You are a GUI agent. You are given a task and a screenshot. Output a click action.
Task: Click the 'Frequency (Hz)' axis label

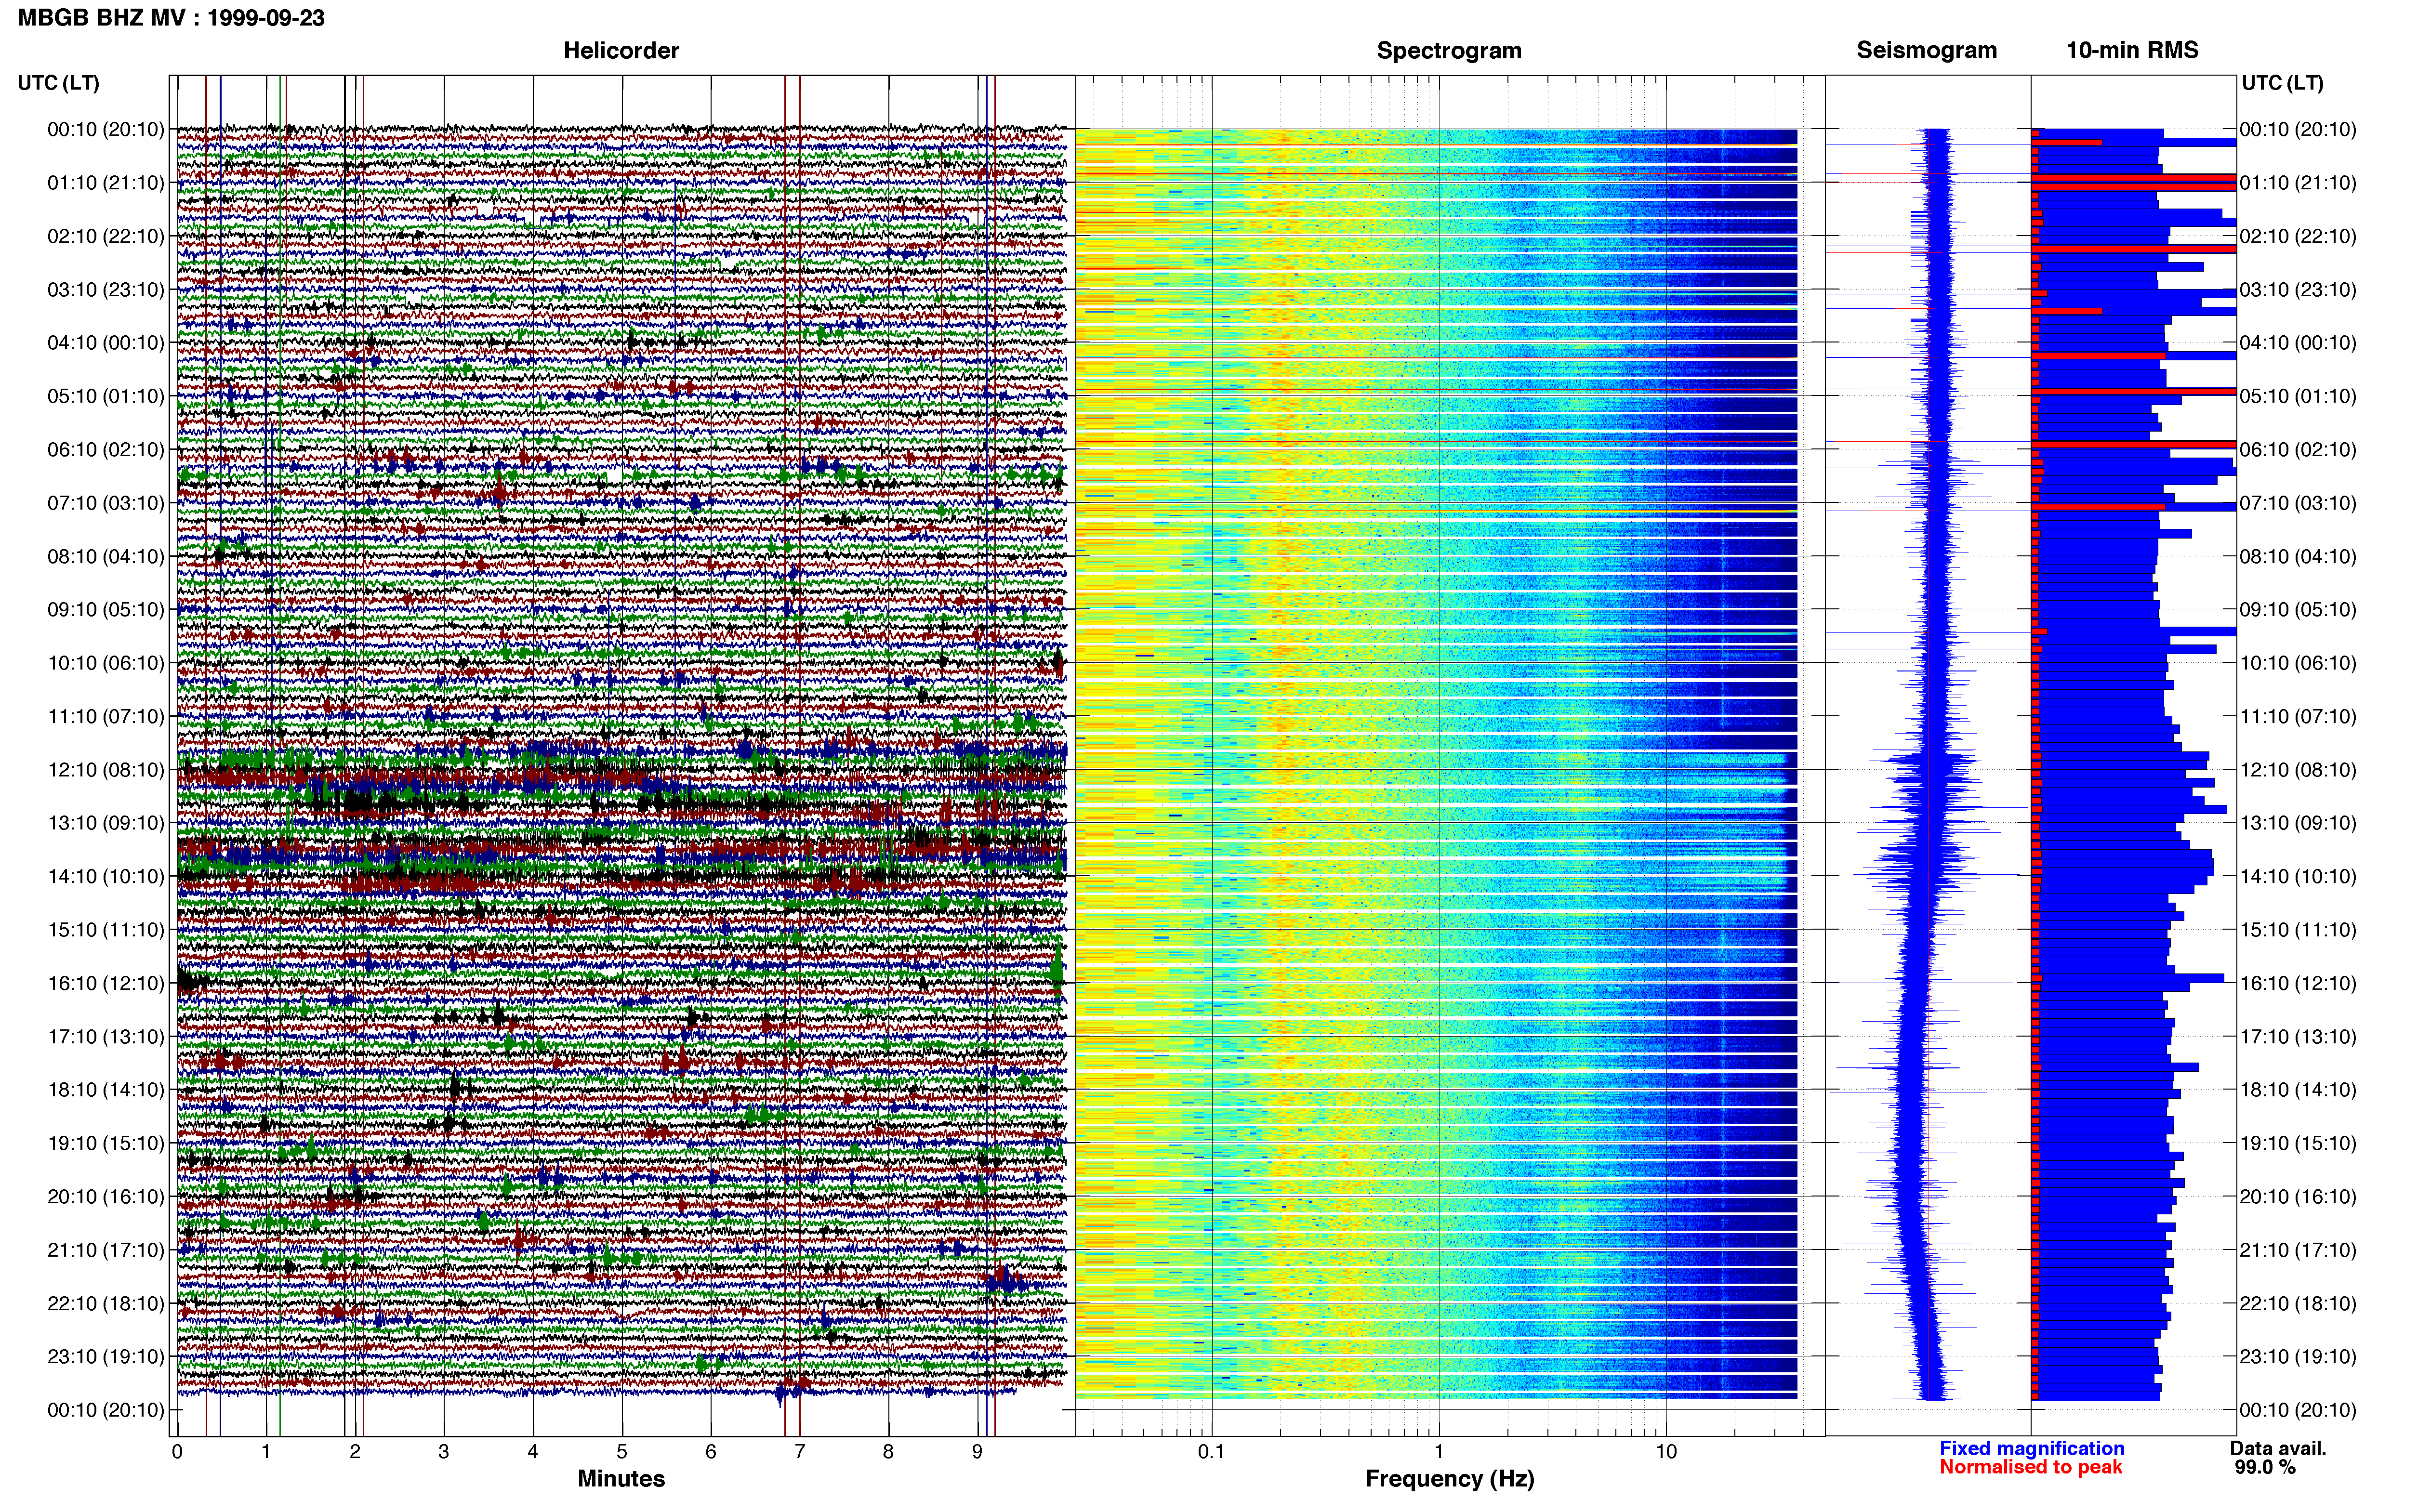(1449, 1479)
